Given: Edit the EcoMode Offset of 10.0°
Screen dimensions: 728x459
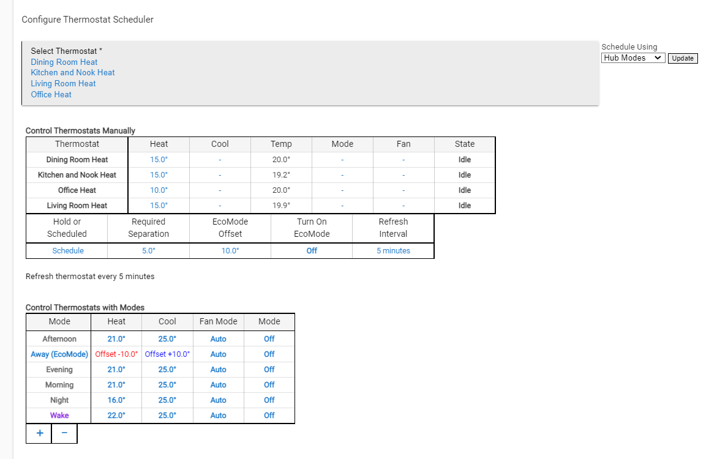Looking at the screenshot, I should [x=230, y=250].
